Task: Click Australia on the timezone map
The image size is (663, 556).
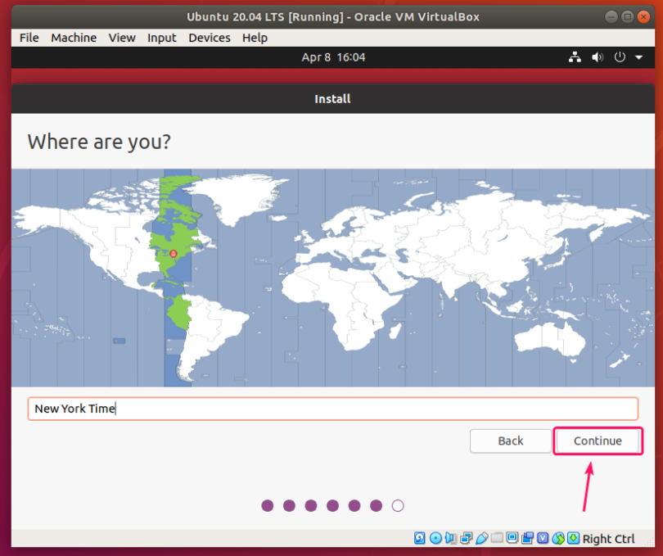Action: pos(550,338)
